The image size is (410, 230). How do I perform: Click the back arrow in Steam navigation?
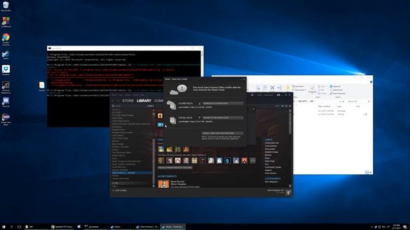click(113, 101)
